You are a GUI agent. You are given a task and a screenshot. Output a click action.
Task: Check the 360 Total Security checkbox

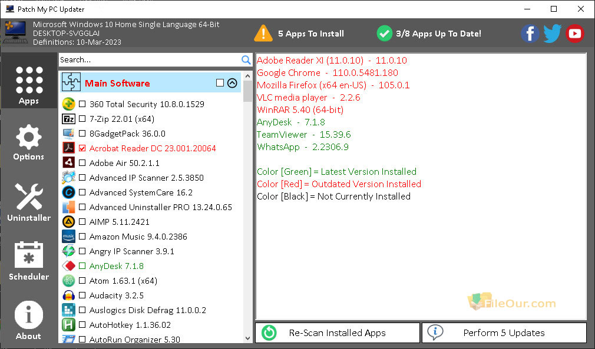click(x=82, y=104)
